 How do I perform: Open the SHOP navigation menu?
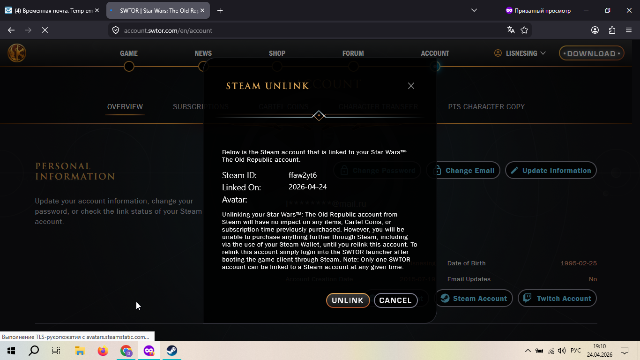[277, 53]
